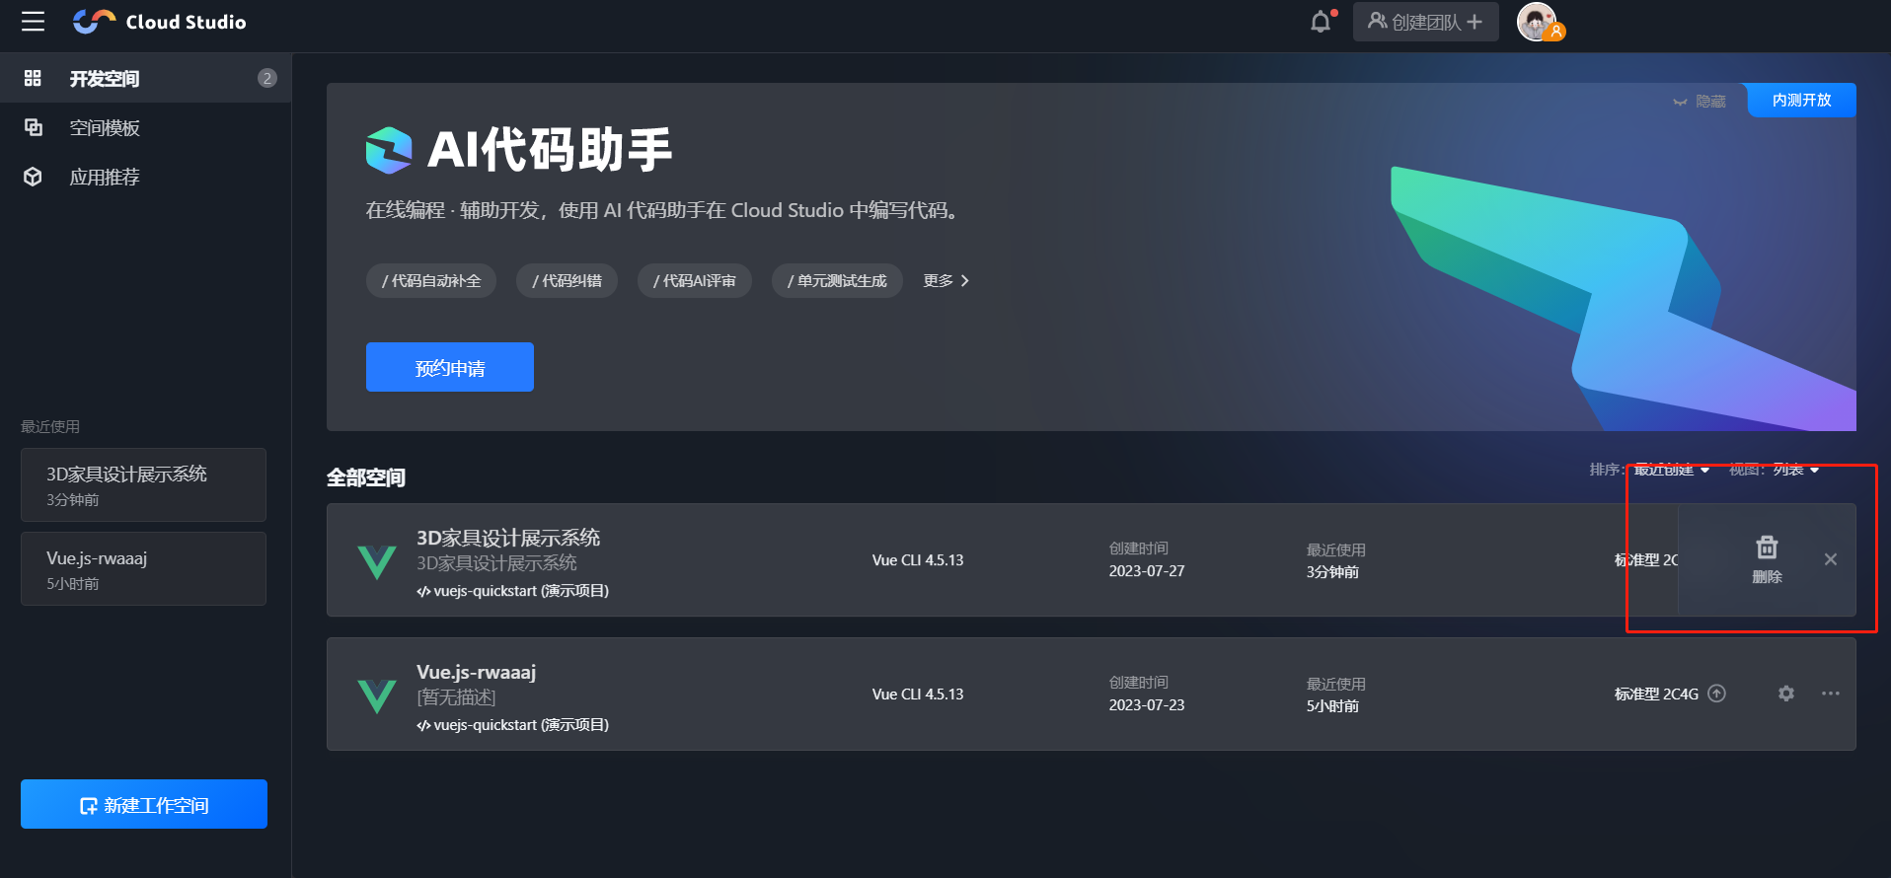Viewport: 1891px width, 878px height.
Task: Open the user avatar menu
Action: tap(1537, 22)
